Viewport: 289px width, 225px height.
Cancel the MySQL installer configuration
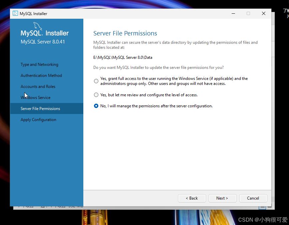(x=253, y=198)
